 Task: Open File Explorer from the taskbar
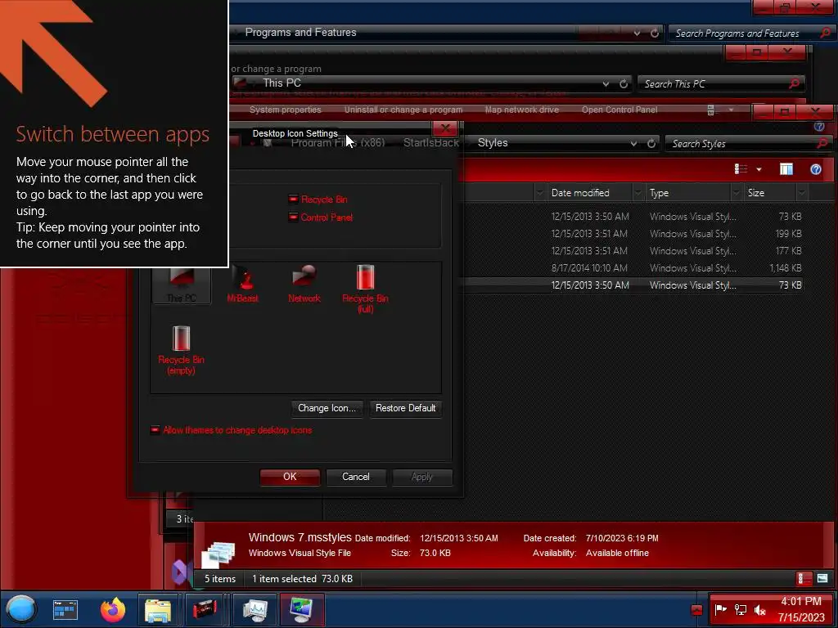click(x=158, y=610)
